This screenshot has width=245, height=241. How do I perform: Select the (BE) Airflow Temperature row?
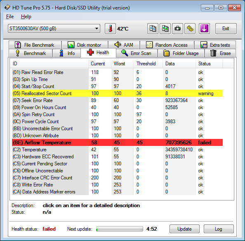click(x=117, y=143)
